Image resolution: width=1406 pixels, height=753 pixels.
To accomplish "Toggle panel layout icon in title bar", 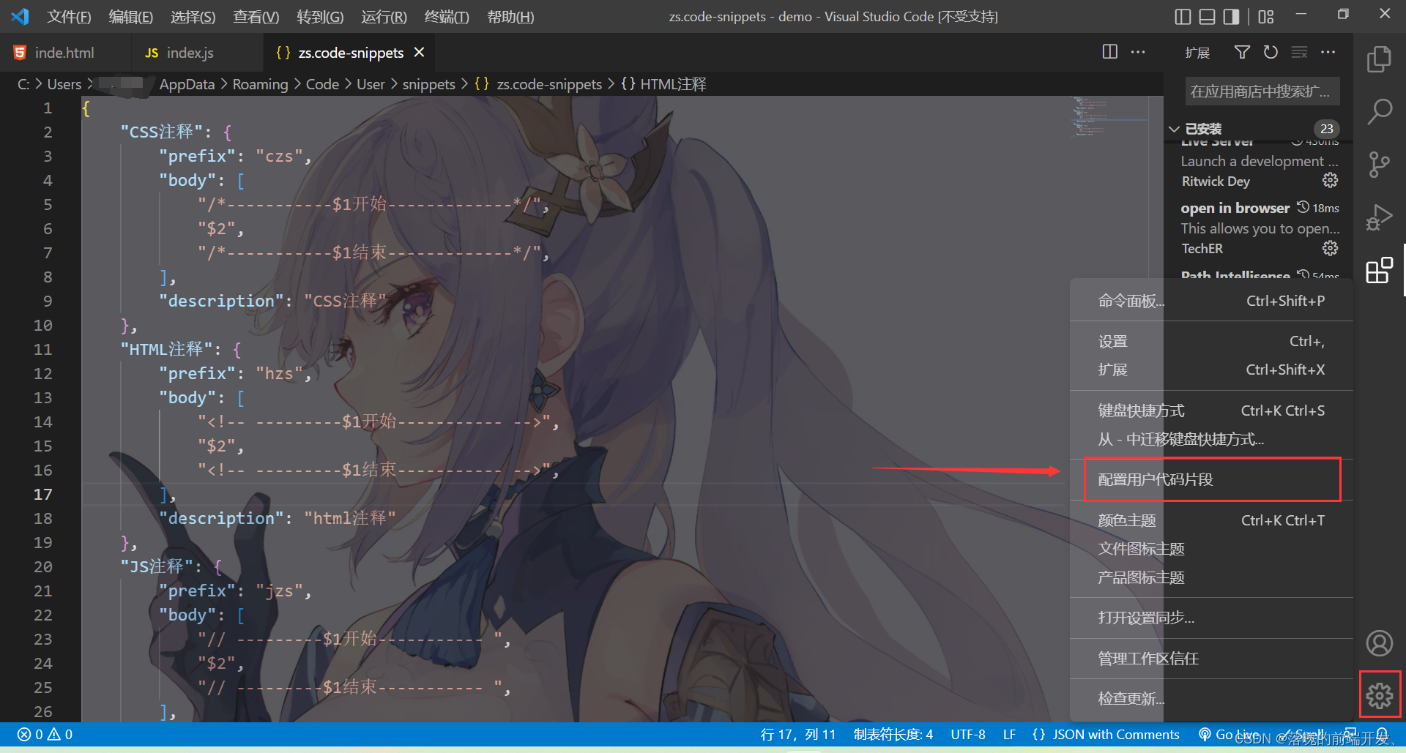I will [1208, 16].
